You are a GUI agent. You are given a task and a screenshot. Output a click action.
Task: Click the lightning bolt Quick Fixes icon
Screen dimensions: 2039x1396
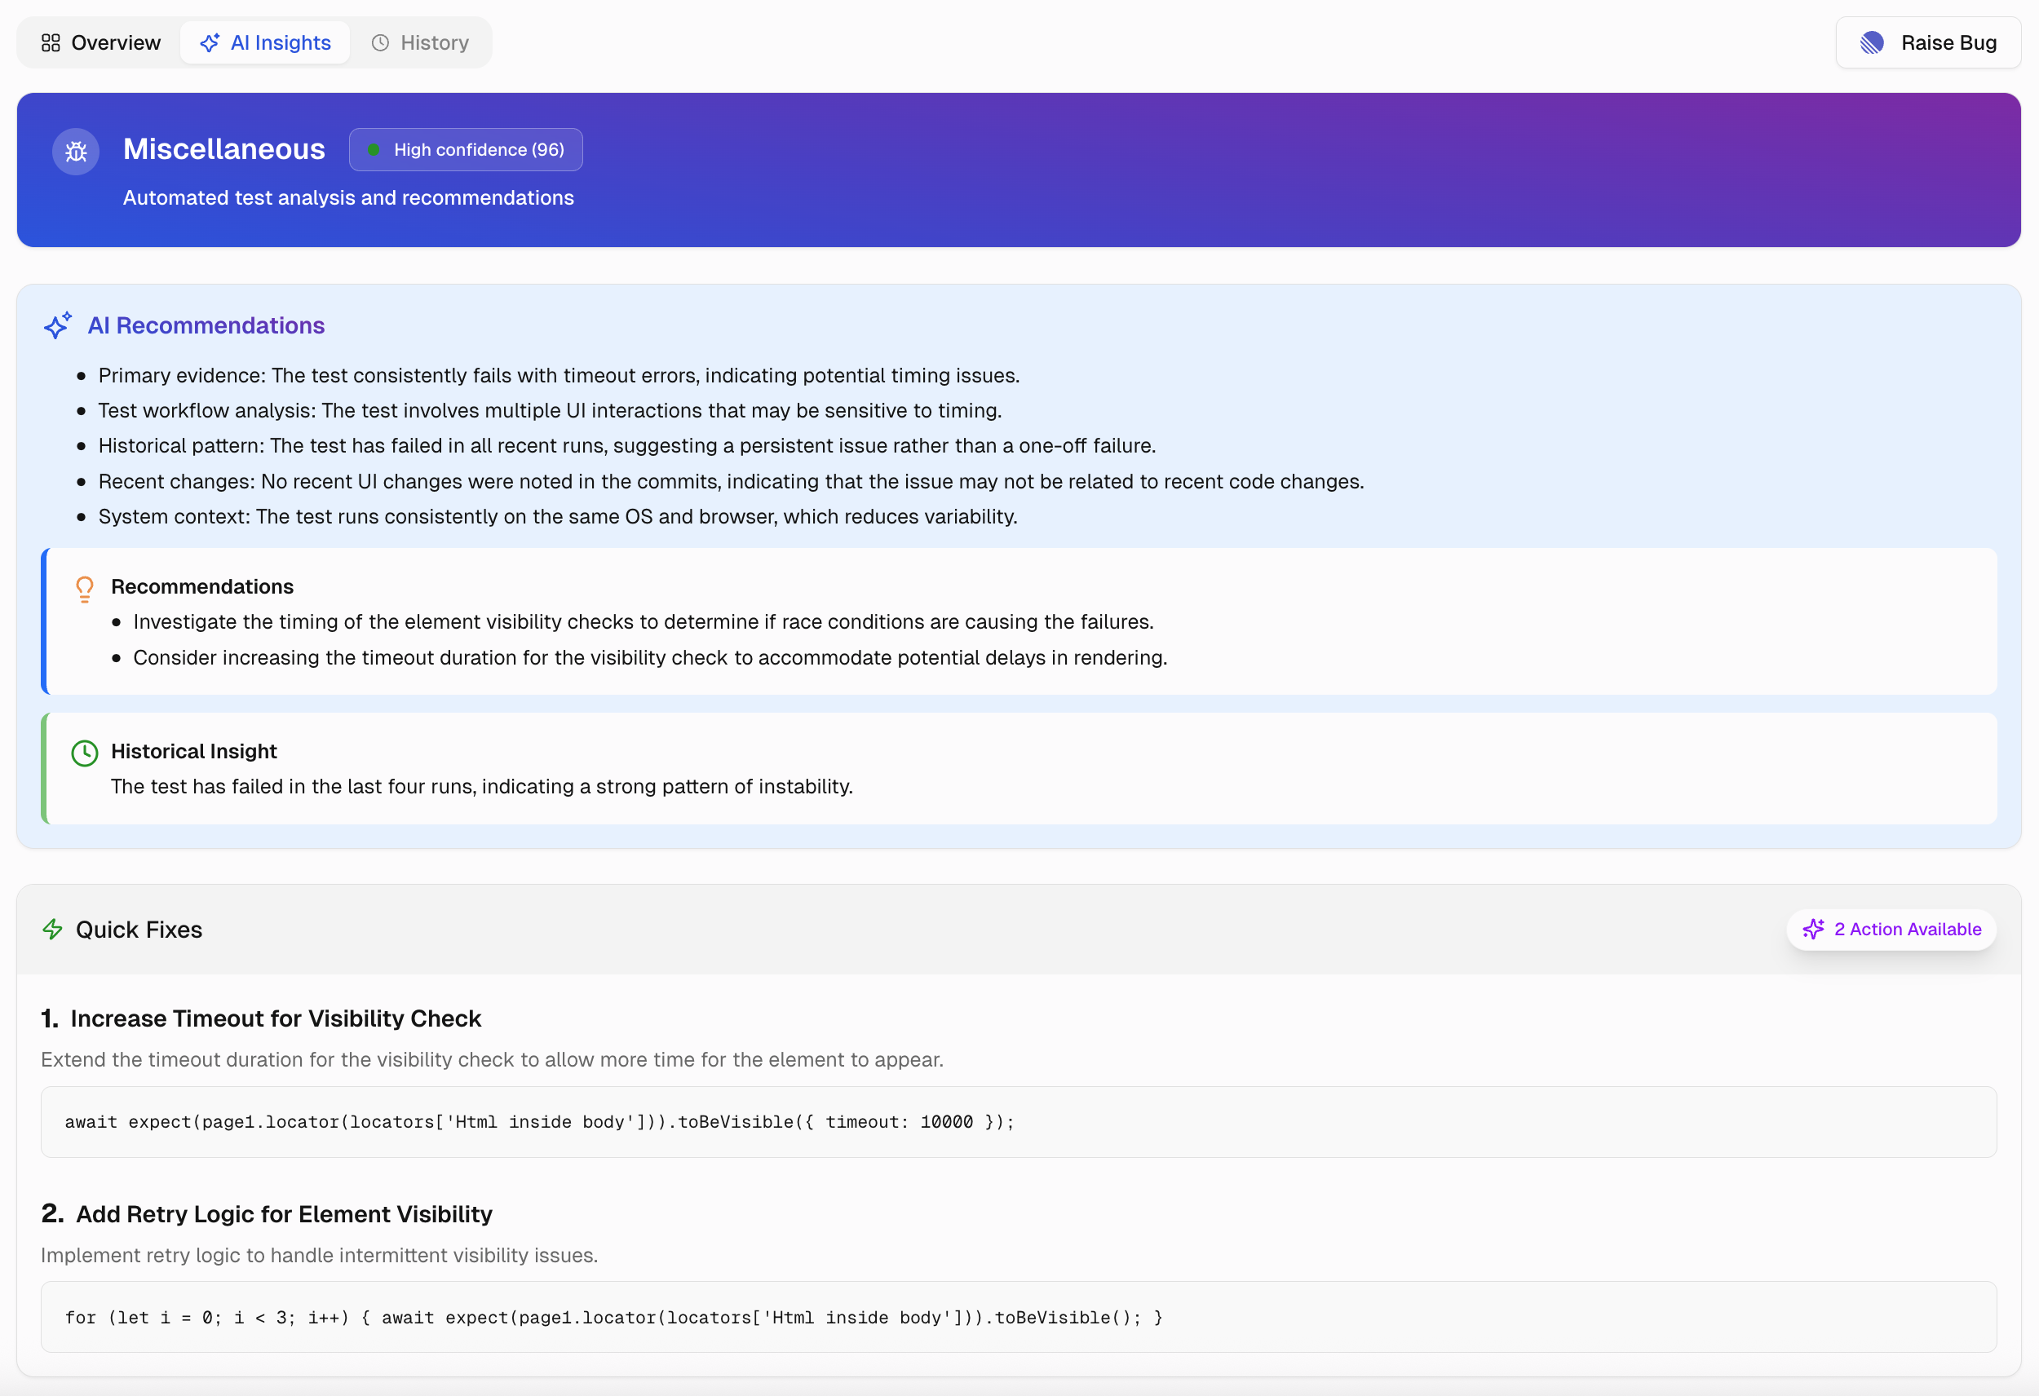click(x=53, y=930)
